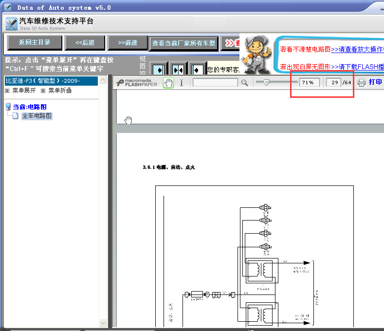The width and height of the screenshot is (384, 331).
Task: Click the macromedia FlashPaper logo
Action: (x=137, y=83)
